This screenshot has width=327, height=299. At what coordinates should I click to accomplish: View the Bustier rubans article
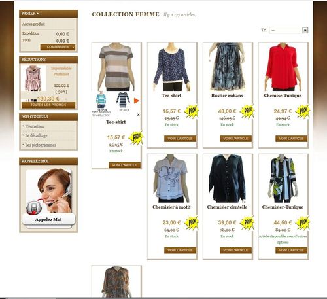coord(235,139)
